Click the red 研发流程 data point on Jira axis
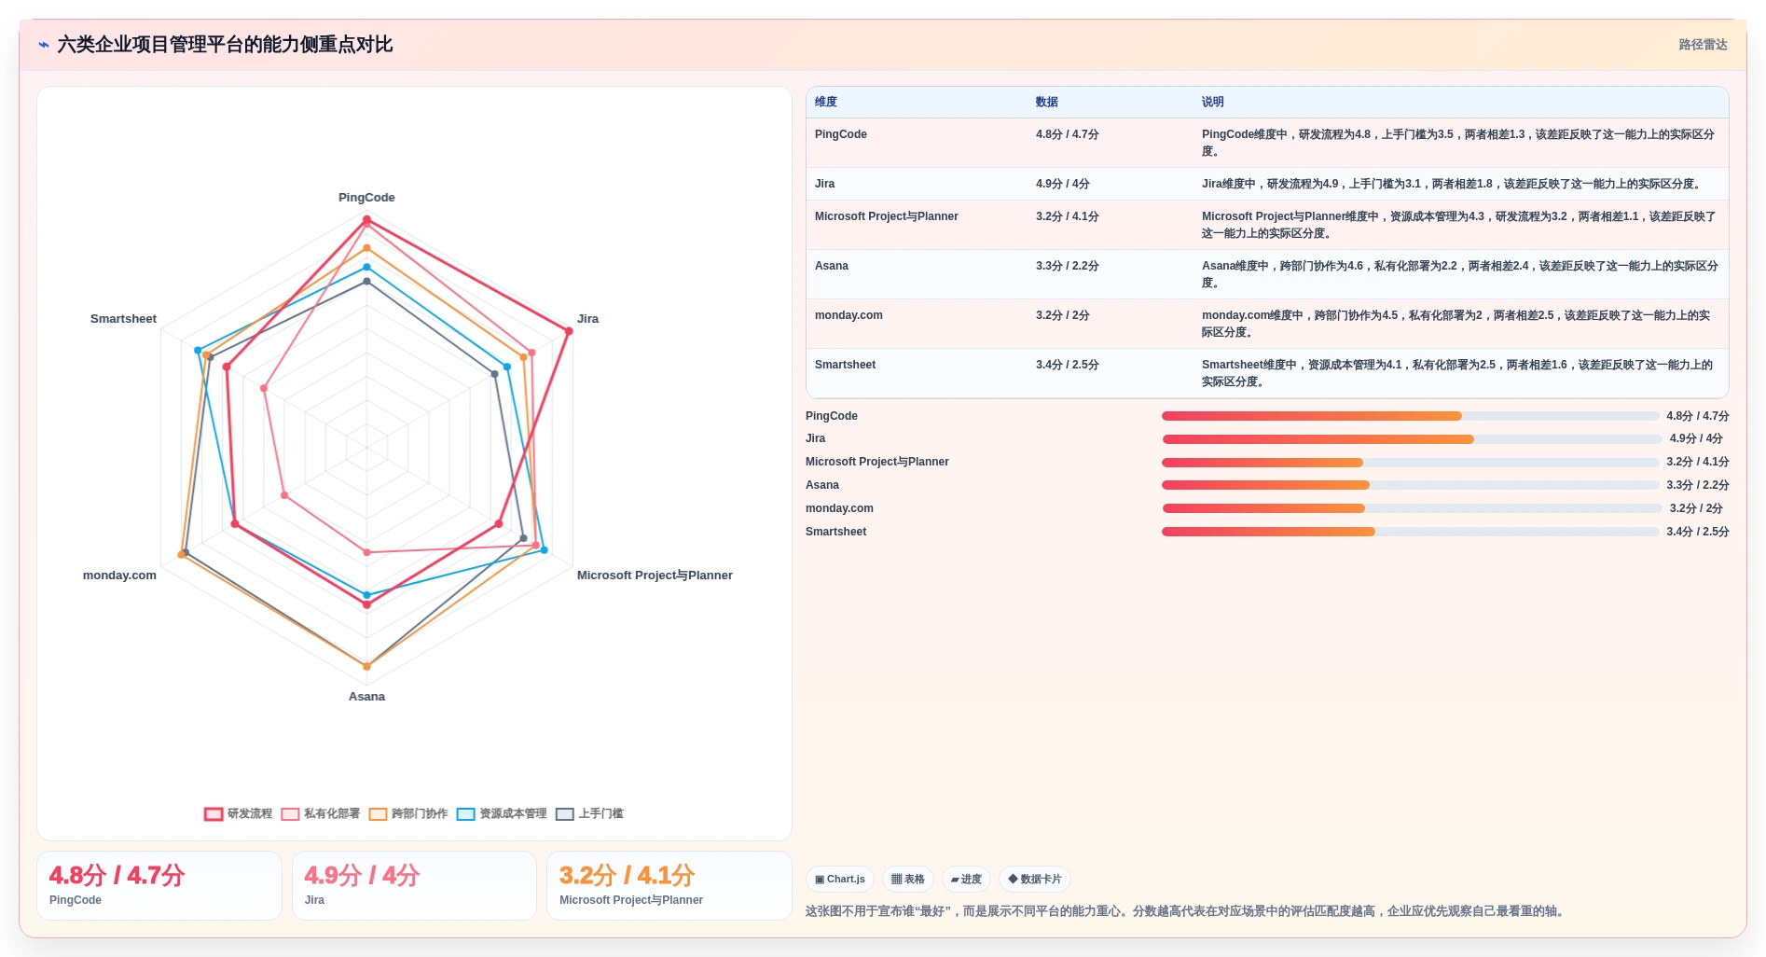 568,331
